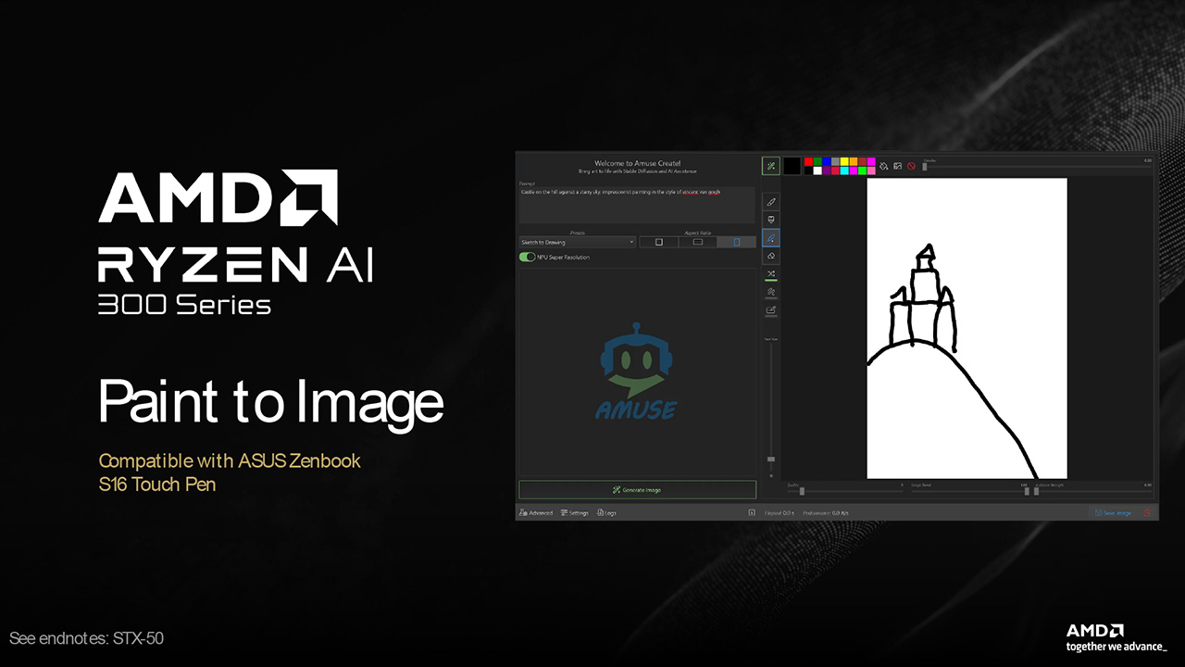
Task: Click the red clear canvas icon
Action: [x=911, y=166]
